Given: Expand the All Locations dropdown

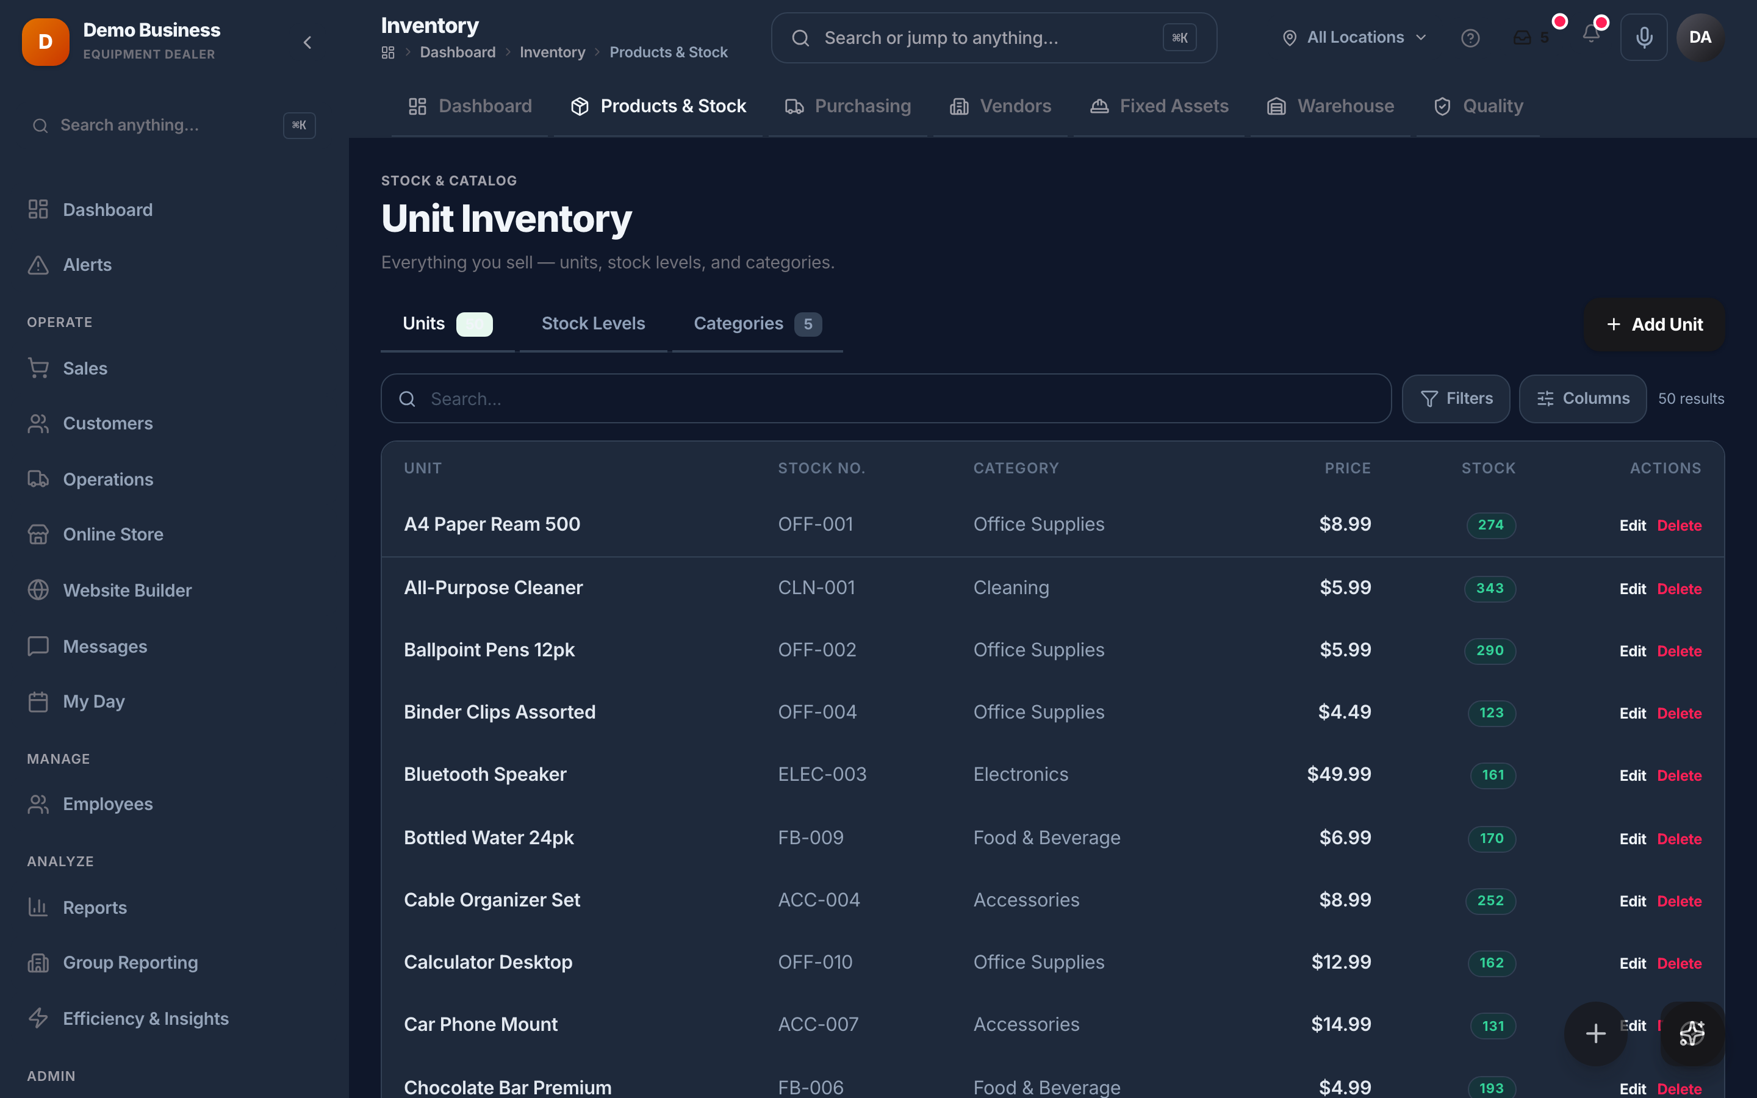Looking at the screenshot, I should tap(1355, 38).
